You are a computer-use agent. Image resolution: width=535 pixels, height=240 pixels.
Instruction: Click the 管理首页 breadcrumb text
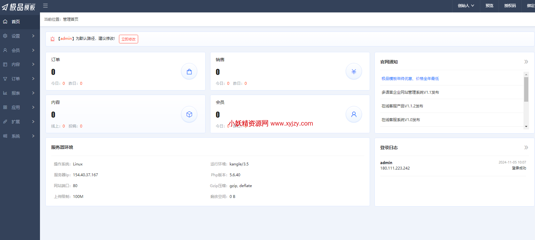[71, 19]
